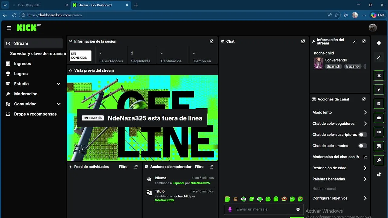Open Restricción de edad options arrow

point(365,168)
